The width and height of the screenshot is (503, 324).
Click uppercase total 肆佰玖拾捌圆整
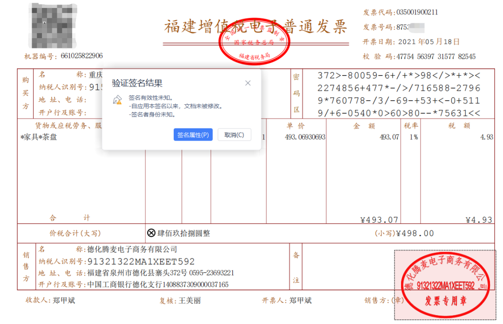click(184, 233)
